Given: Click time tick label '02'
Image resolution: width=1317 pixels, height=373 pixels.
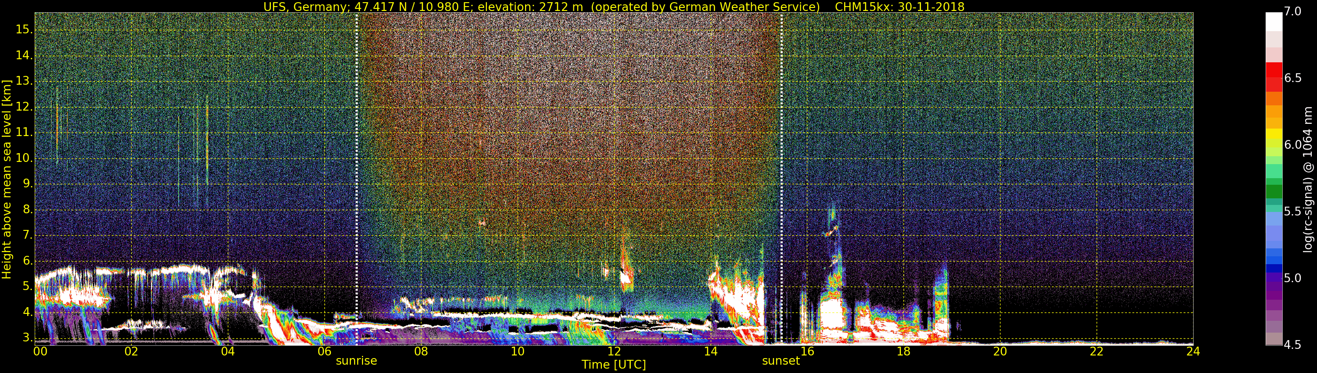Looking at the screenshot, I should tap(131, 351).
